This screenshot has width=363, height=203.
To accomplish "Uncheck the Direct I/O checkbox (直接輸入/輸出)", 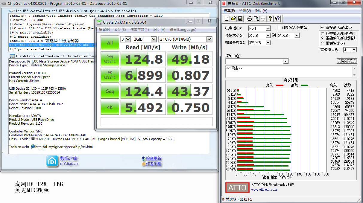I will [x=322, y=28].
